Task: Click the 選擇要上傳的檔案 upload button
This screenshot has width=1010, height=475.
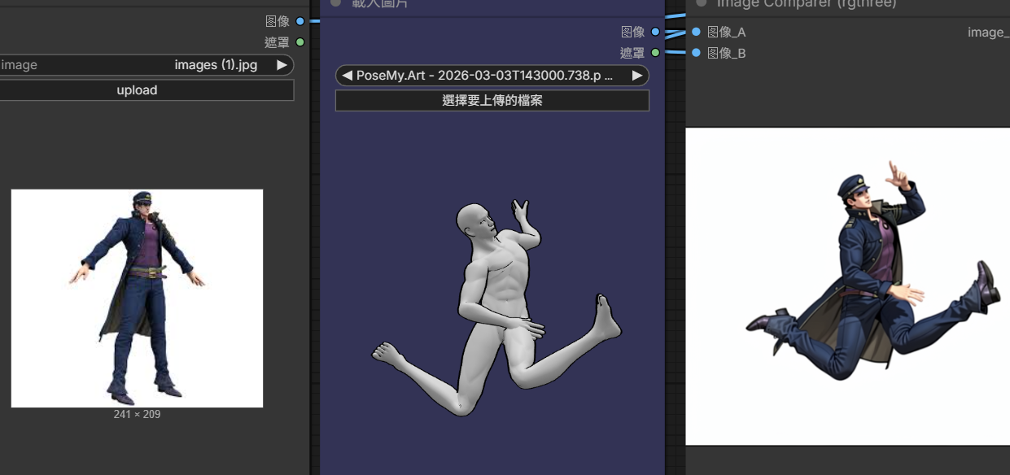Action: 492,101
